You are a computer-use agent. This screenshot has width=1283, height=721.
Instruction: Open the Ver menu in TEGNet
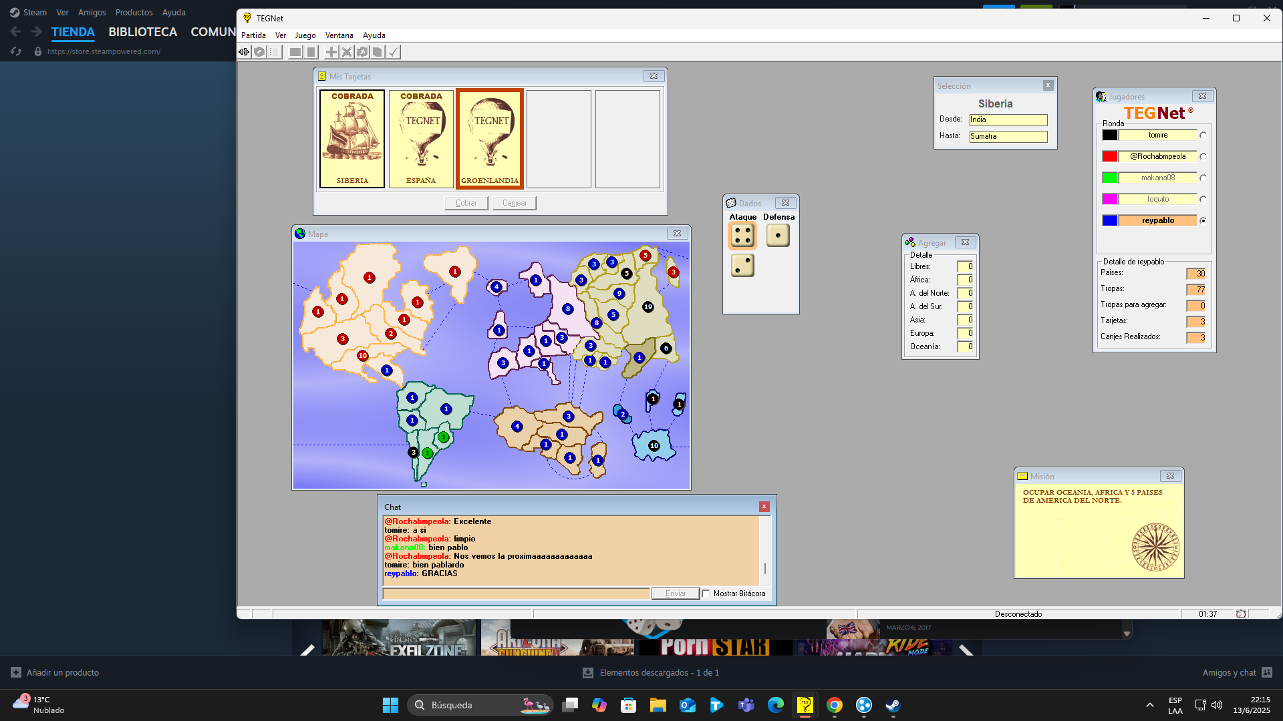(x=281, y=35)
